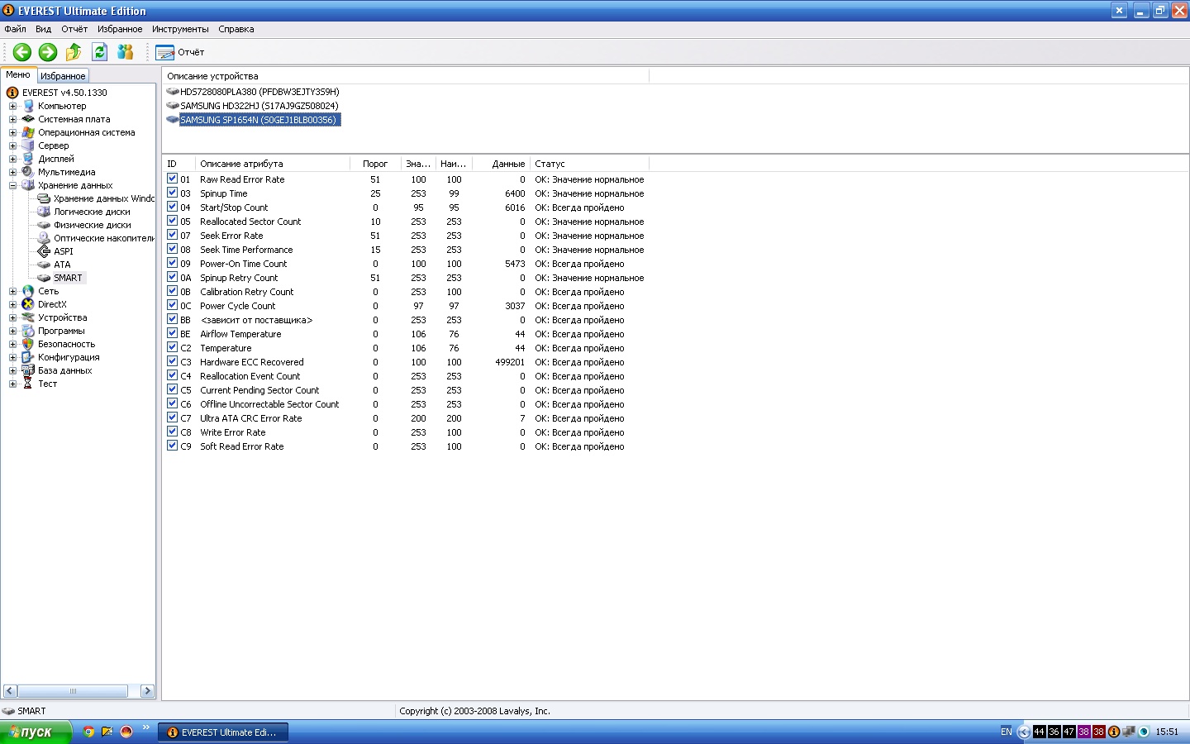Click the Refresh toolbar icon

point(99,52)
